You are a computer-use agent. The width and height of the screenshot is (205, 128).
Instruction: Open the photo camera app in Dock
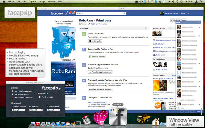click(x=73, y=124)
